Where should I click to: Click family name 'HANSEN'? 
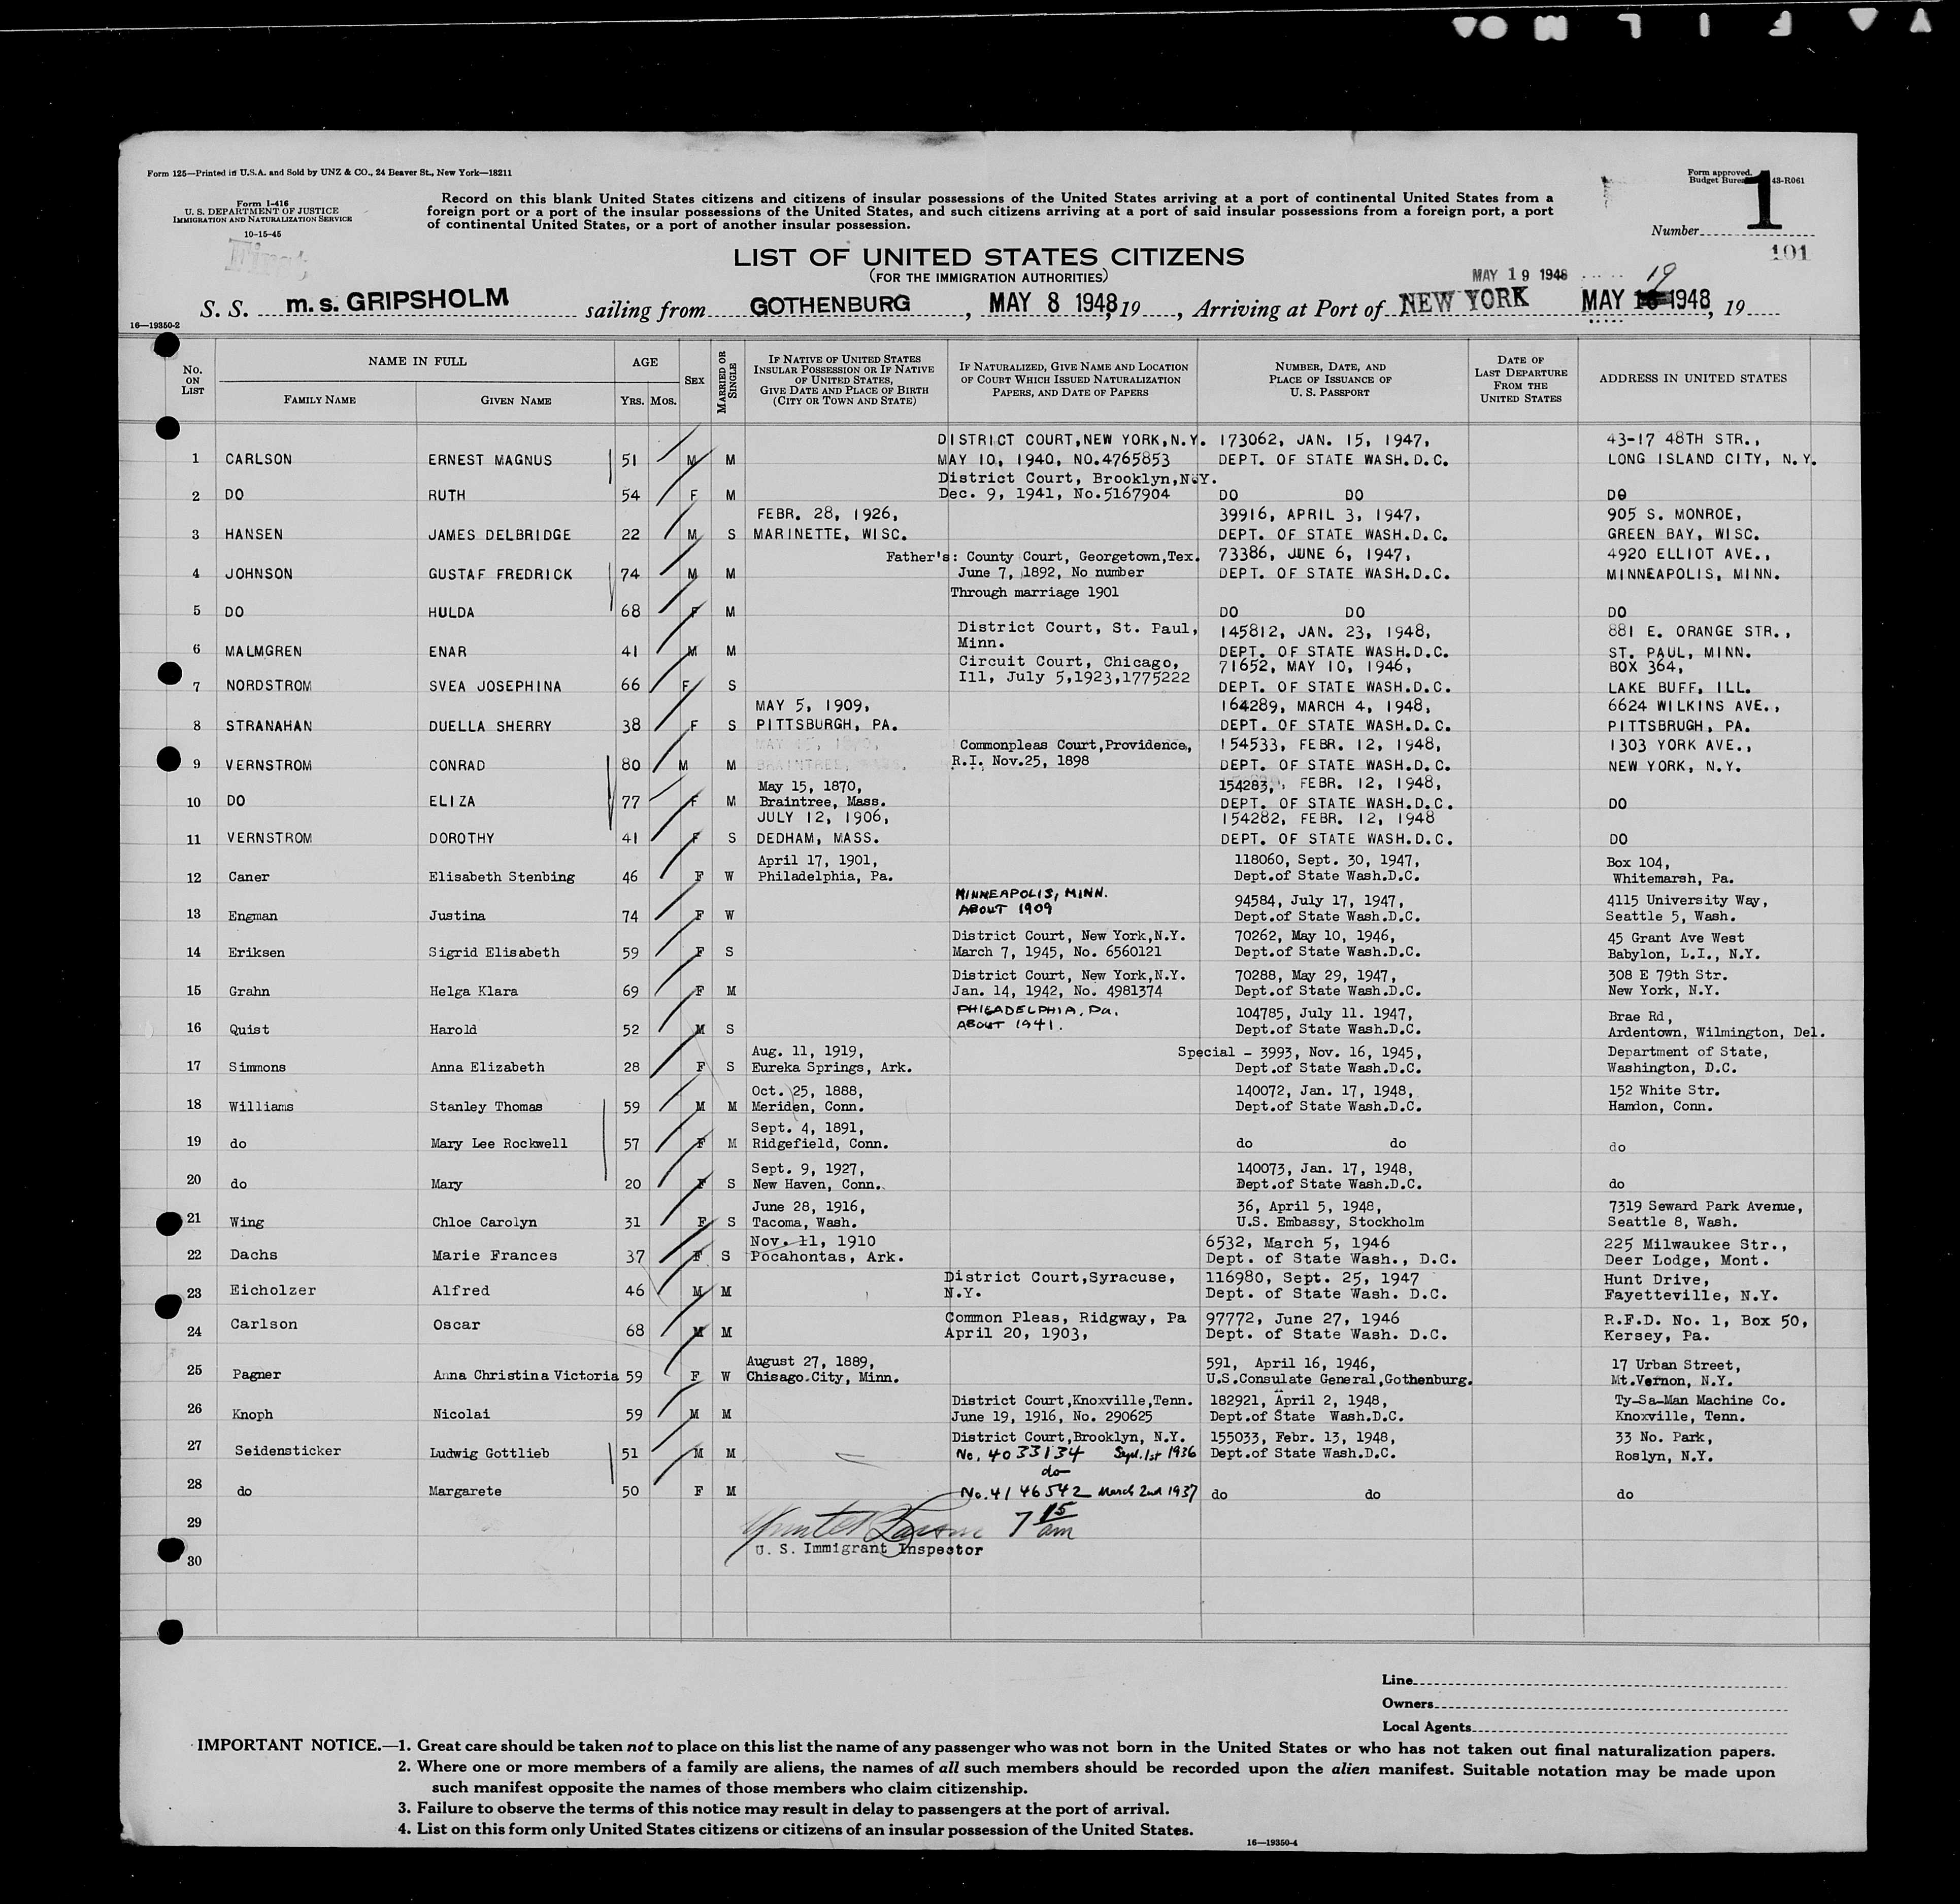pos(254,534)
